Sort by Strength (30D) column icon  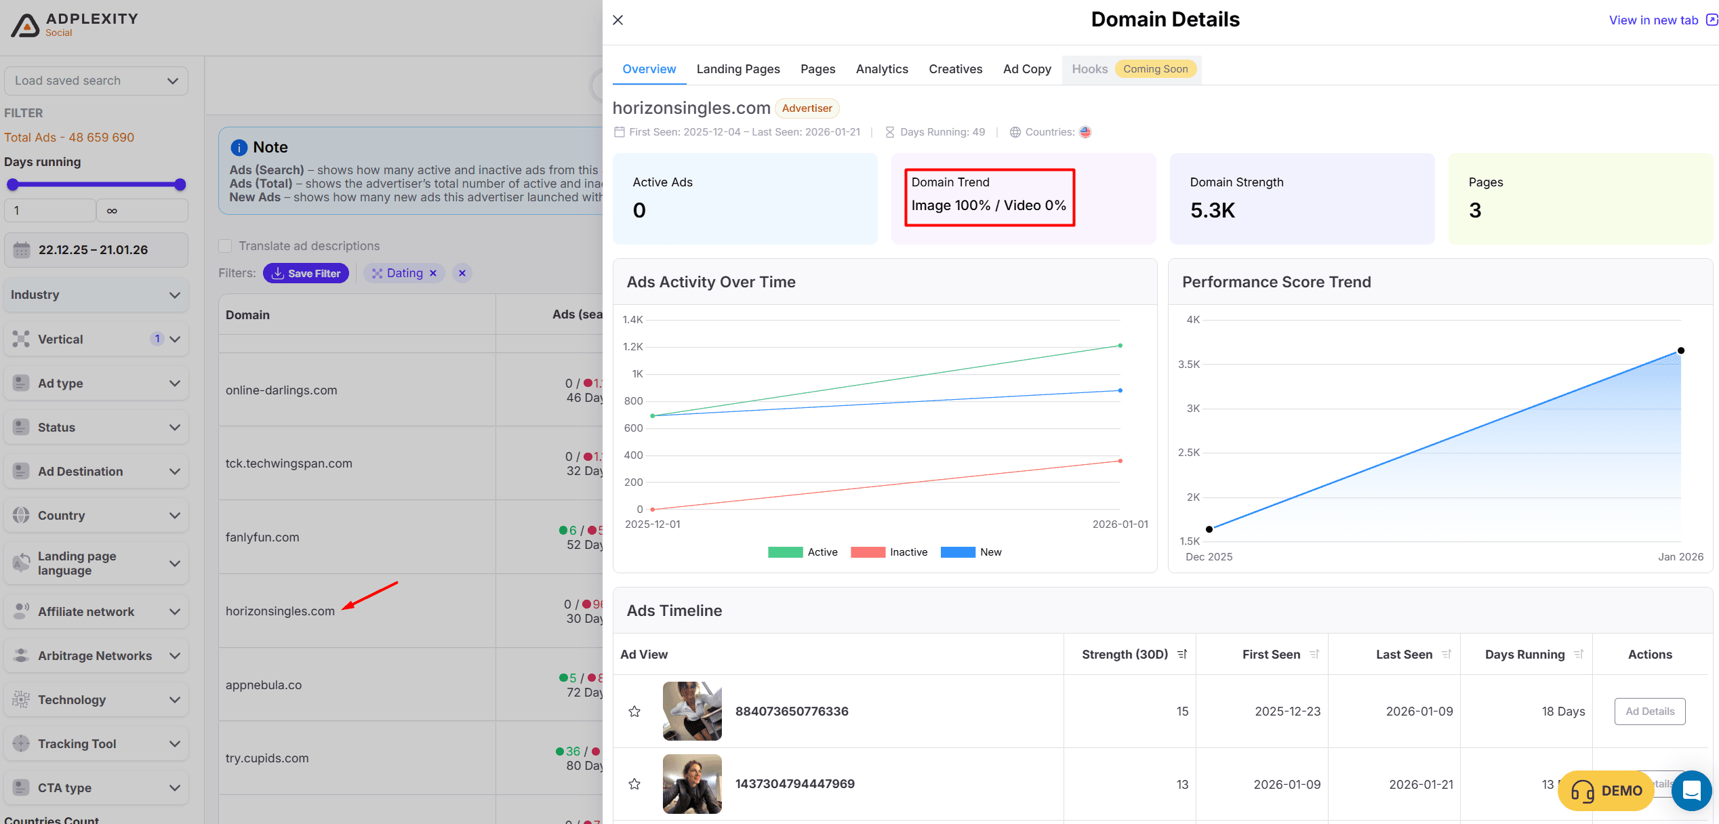click(x=1182, y=655)
